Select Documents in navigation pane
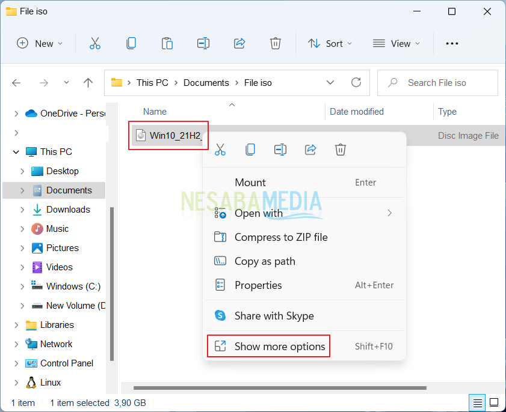Image resolution: width=506 pixels, height=412 pixels. (54, 190)
